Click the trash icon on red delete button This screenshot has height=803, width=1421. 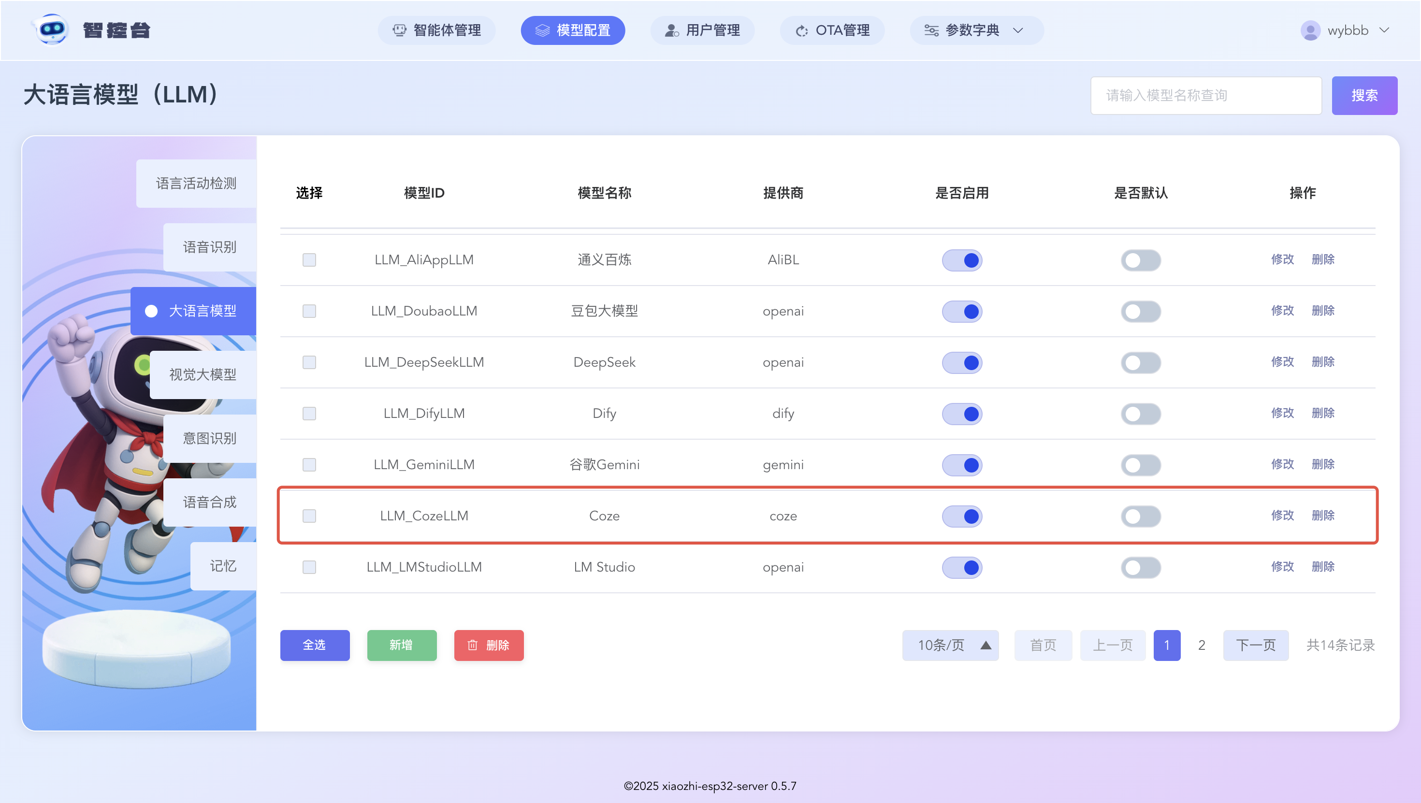tap(472, 645)
